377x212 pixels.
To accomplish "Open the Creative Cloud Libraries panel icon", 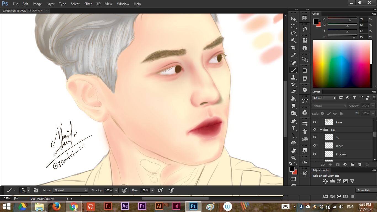I will pyautogui.click(x=305, y=140).
